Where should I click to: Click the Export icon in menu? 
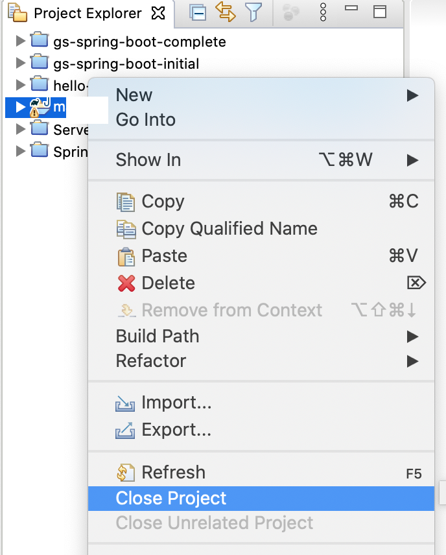point(125,431)
